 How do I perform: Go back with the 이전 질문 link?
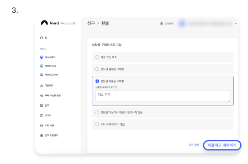(194, 145)
